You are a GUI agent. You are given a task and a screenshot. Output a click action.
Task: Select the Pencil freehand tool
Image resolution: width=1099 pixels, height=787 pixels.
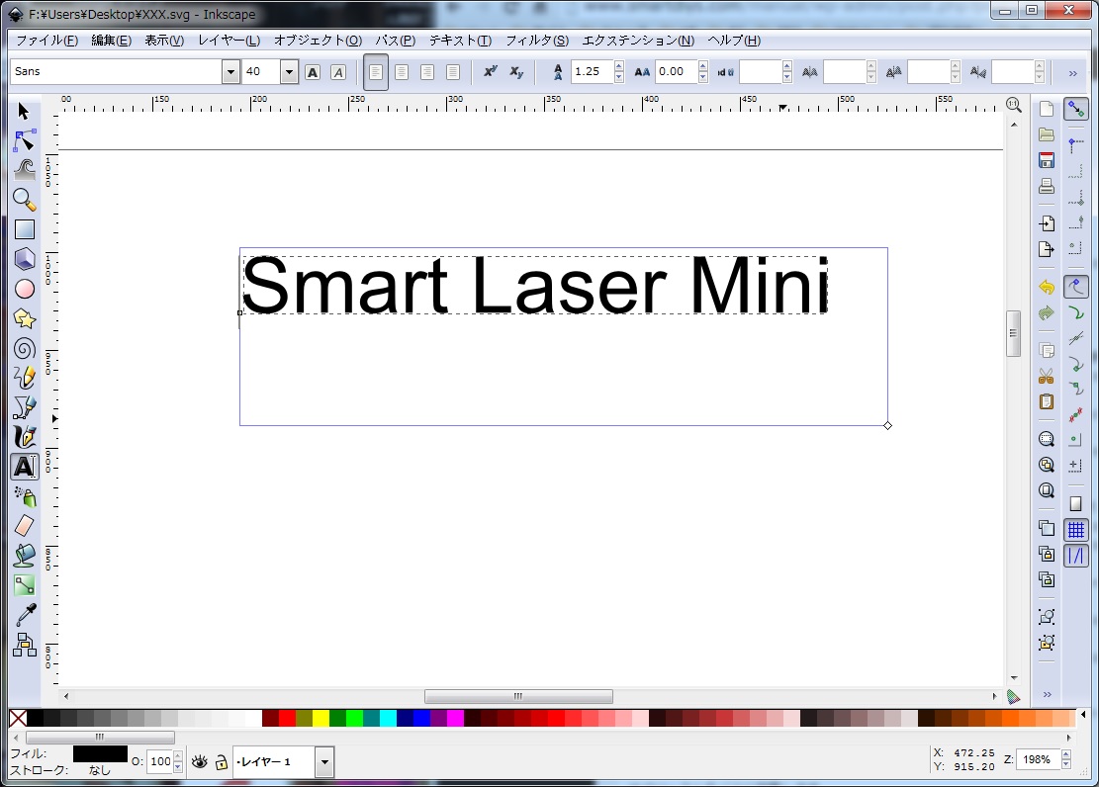tap(24, 378)
